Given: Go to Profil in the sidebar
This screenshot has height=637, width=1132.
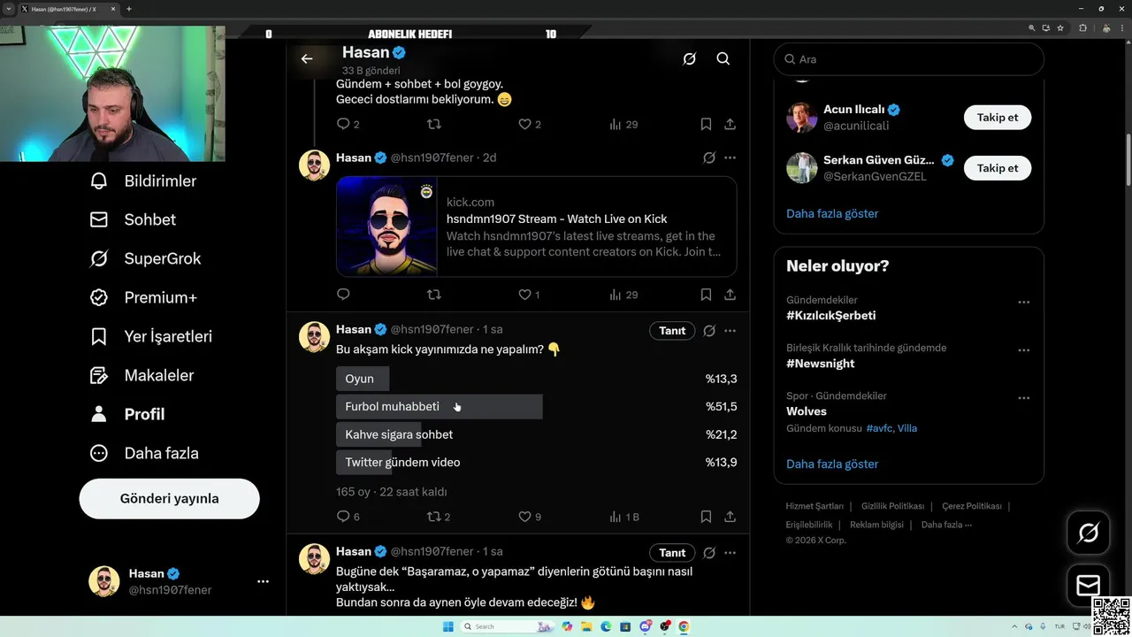Looking at the screenshot, I should click(x=127, y=415).
